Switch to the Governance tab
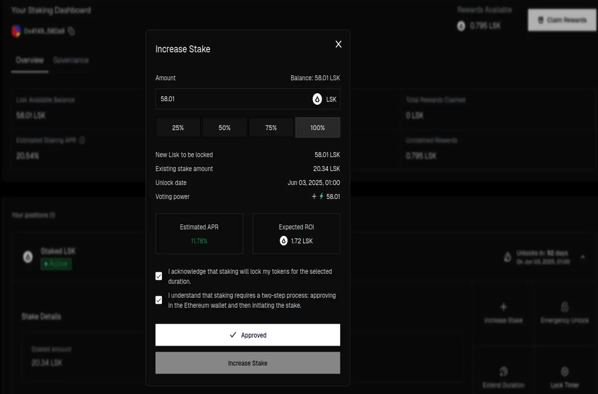The width and height of the screenshot is (598, 394). (x=71, y=60)
